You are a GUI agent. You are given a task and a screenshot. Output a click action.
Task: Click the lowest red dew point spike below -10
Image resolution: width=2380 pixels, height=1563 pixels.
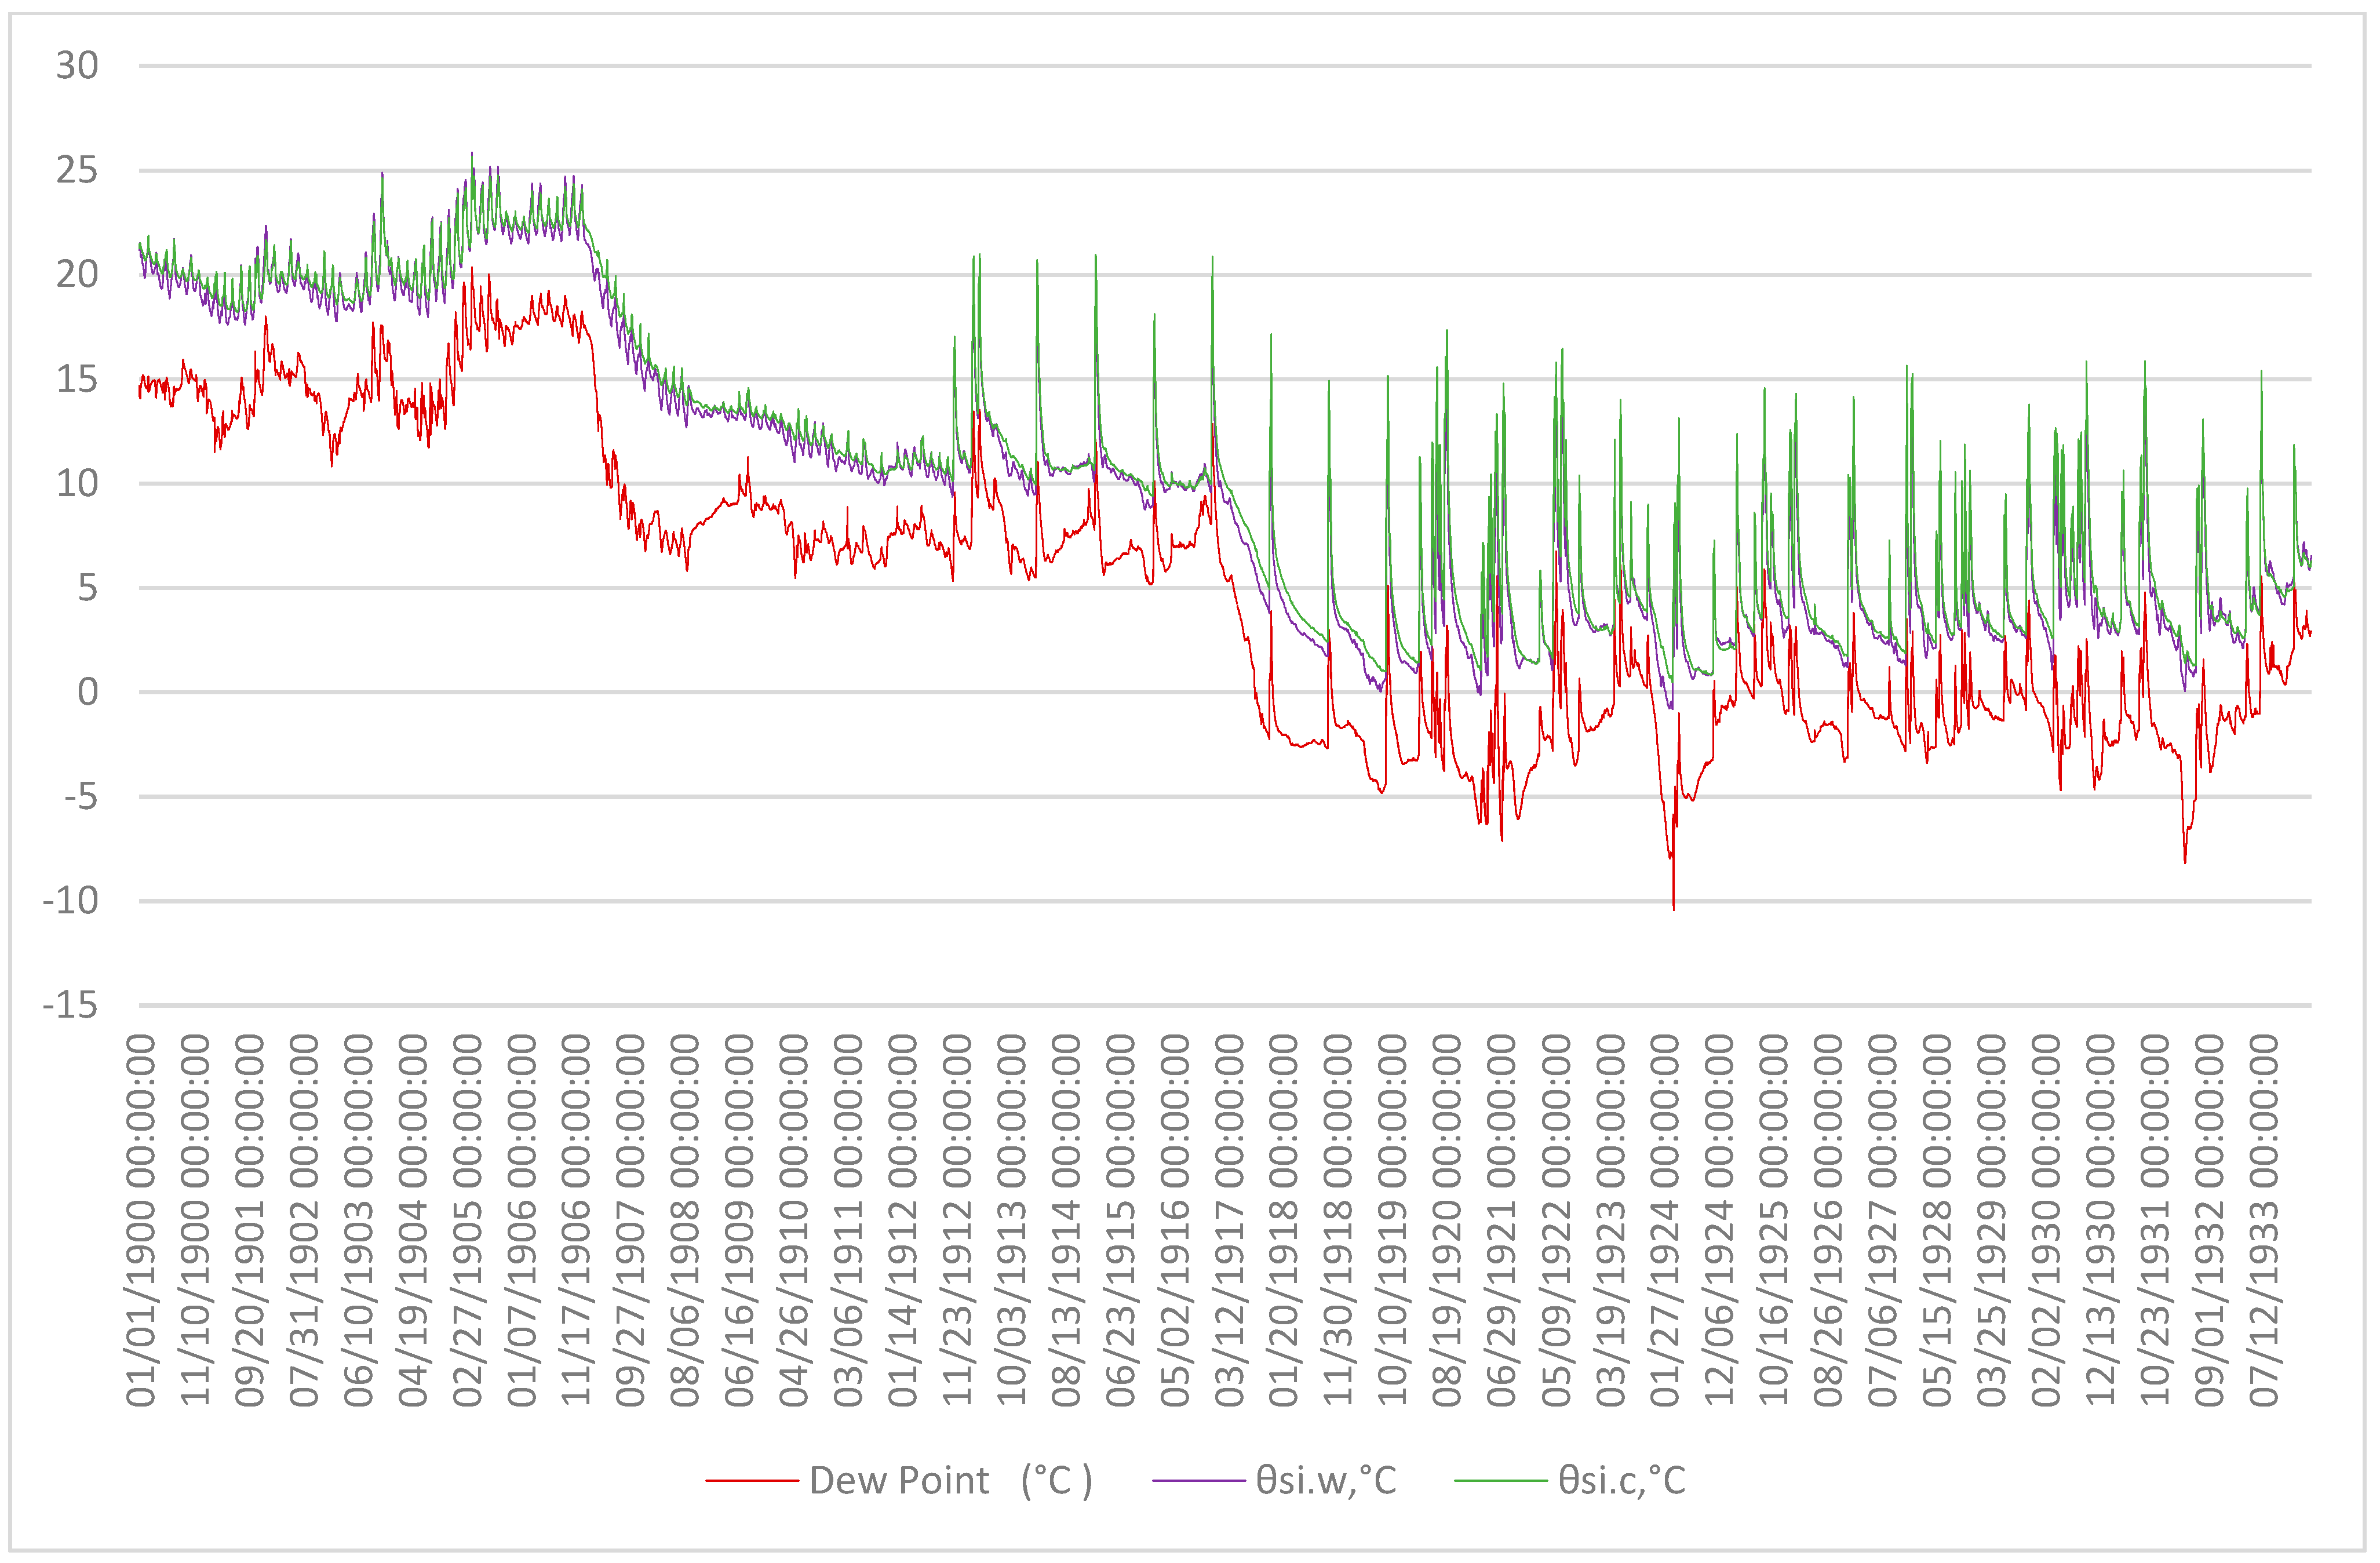[x=1674, y=906]
